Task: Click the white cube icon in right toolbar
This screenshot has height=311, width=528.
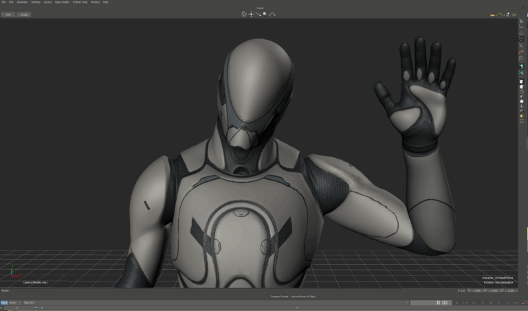Action: [522, 82]
